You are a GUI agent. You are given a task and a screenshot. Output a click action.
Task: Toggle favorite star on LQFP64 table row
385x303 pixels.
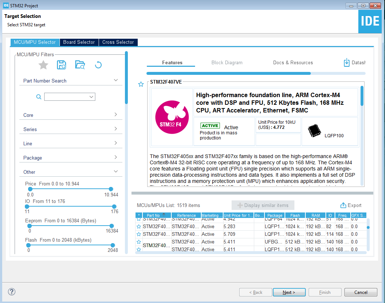pyautogui.click(x=139, y=219)
